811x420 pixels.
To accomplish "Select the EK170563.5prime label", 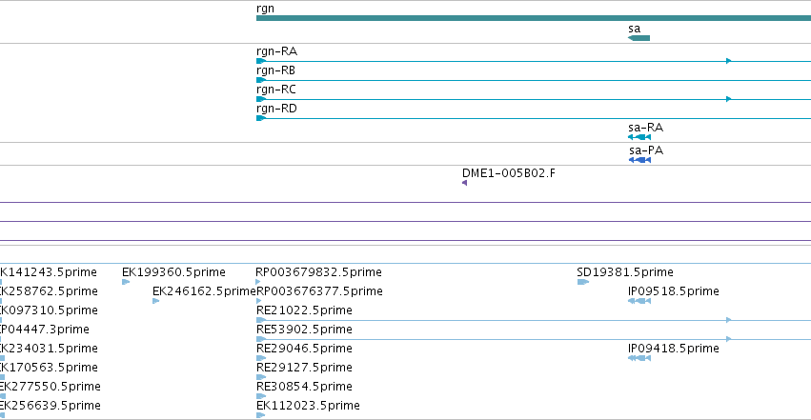I will click(x=49, y=368).
